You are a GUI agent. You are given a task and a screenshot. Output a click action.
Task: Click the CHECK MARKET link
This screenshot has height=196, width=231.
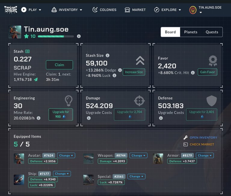click(x=202, y=144)
